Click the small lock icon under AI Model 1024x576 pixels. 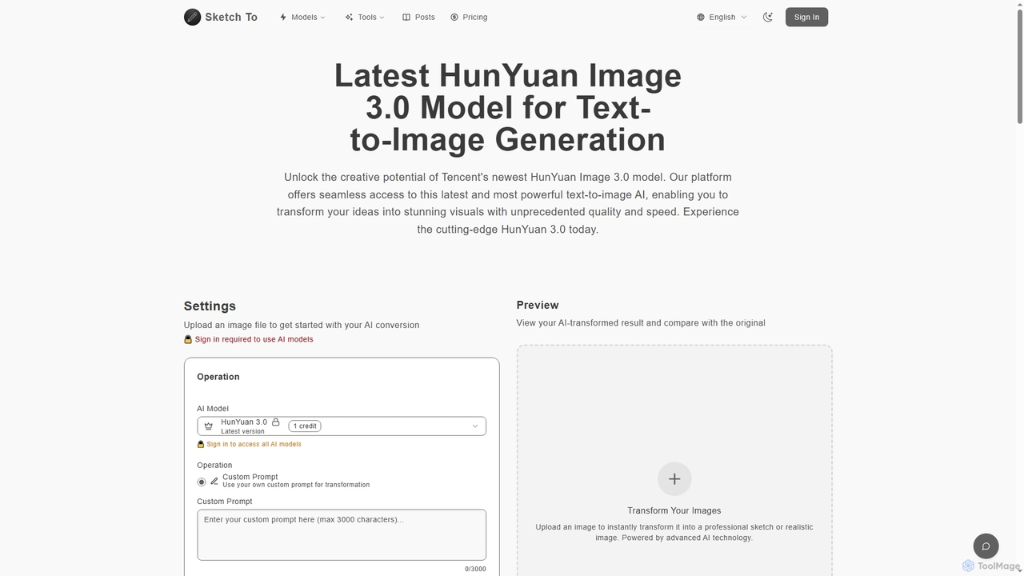click(201, 444)
